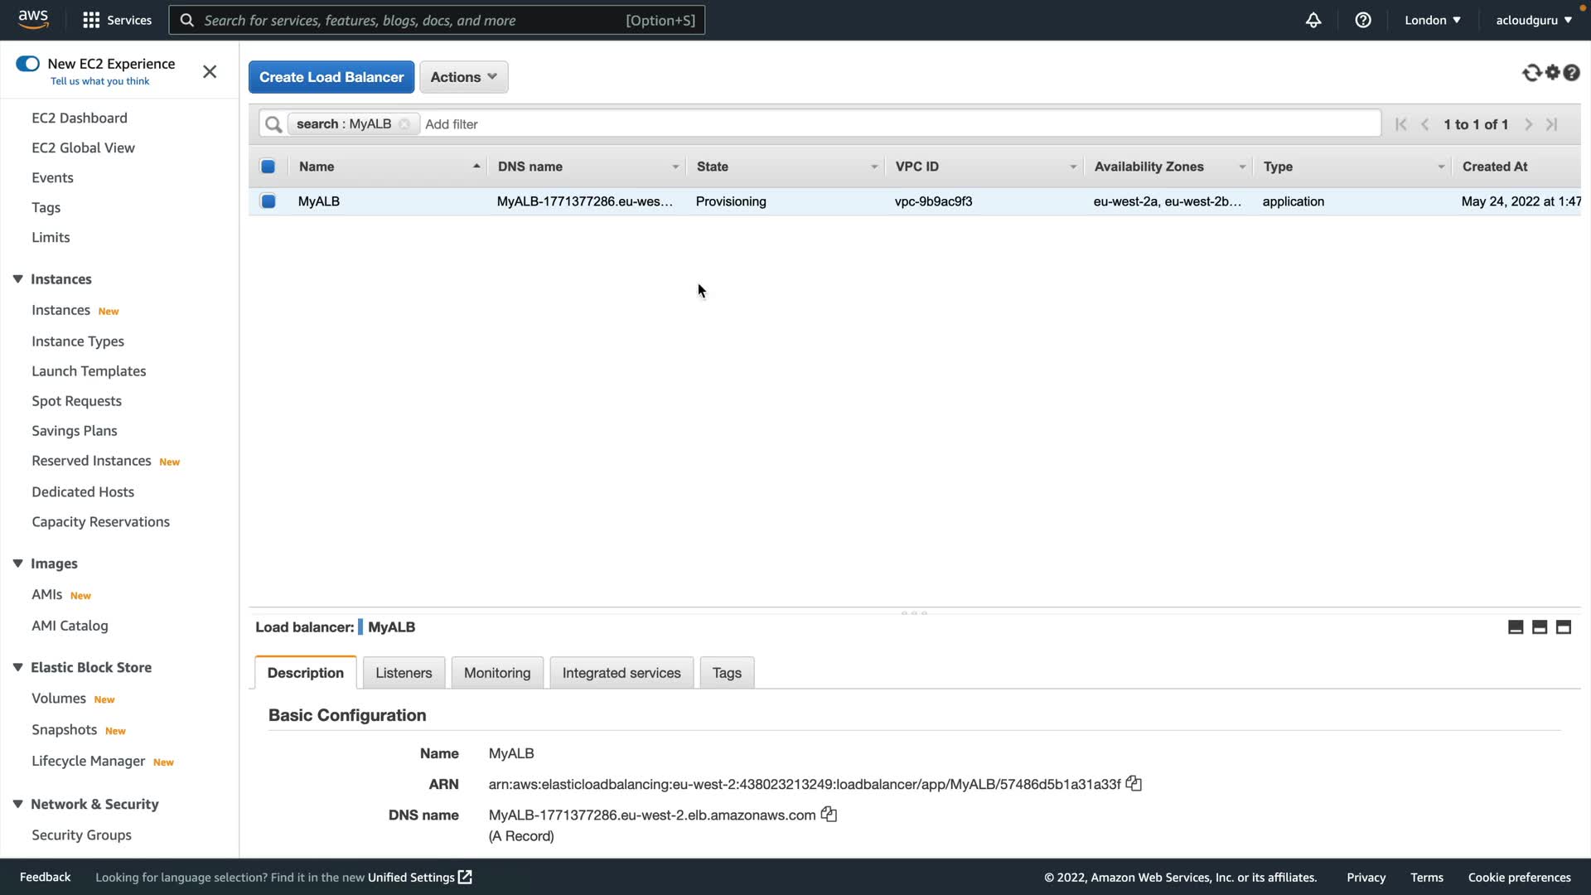Toggle the New EC2 Experience switch

click(28, 64)
